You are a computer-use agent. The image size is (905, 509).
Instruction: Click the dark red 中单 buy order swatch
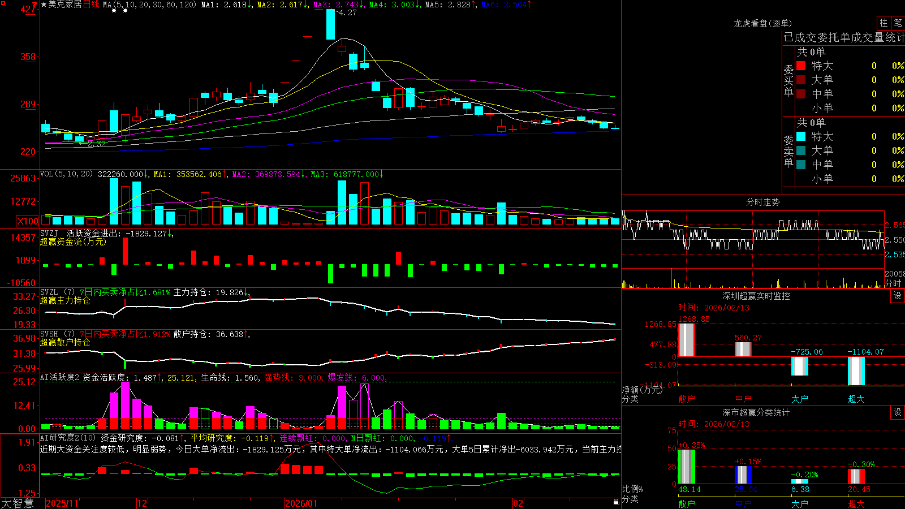click(x=801, y=94)
